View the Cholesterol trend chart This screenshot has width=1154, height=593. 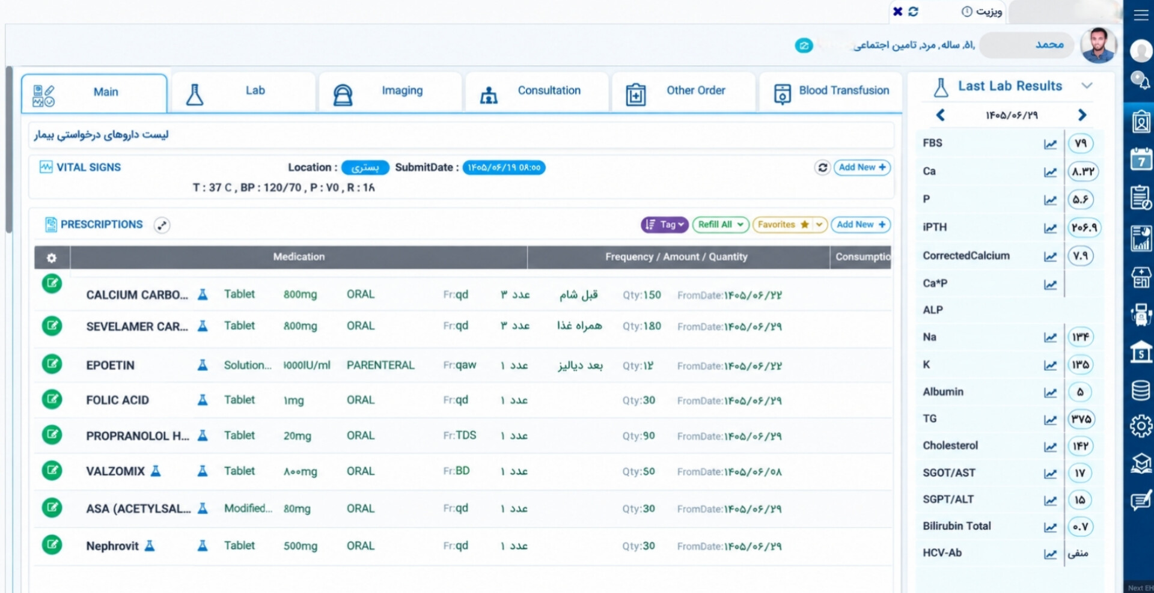point(1050,447)
